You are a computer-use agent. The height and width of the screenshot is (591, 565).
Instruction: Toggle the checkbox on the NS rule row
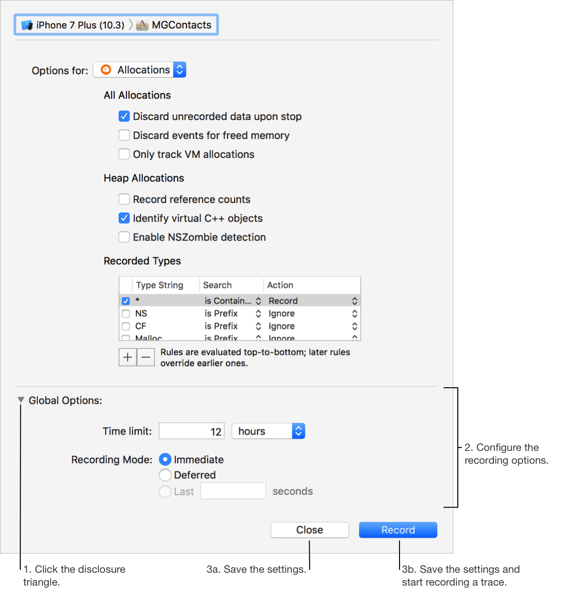point(125,313)
